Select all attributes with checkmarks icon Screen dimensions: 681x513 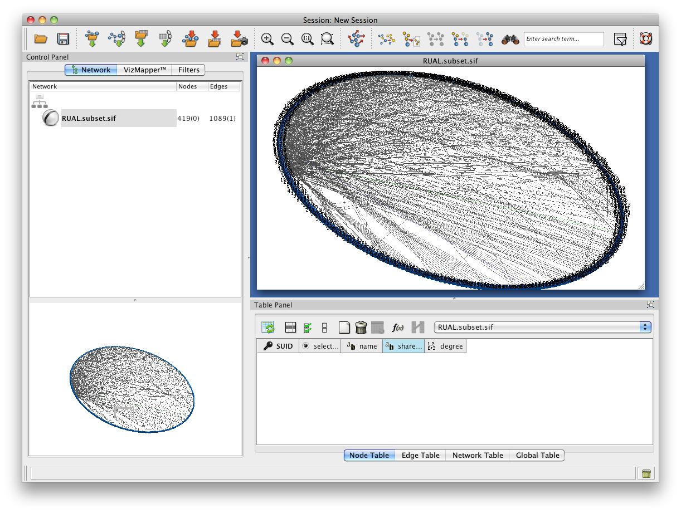[308, 328]
